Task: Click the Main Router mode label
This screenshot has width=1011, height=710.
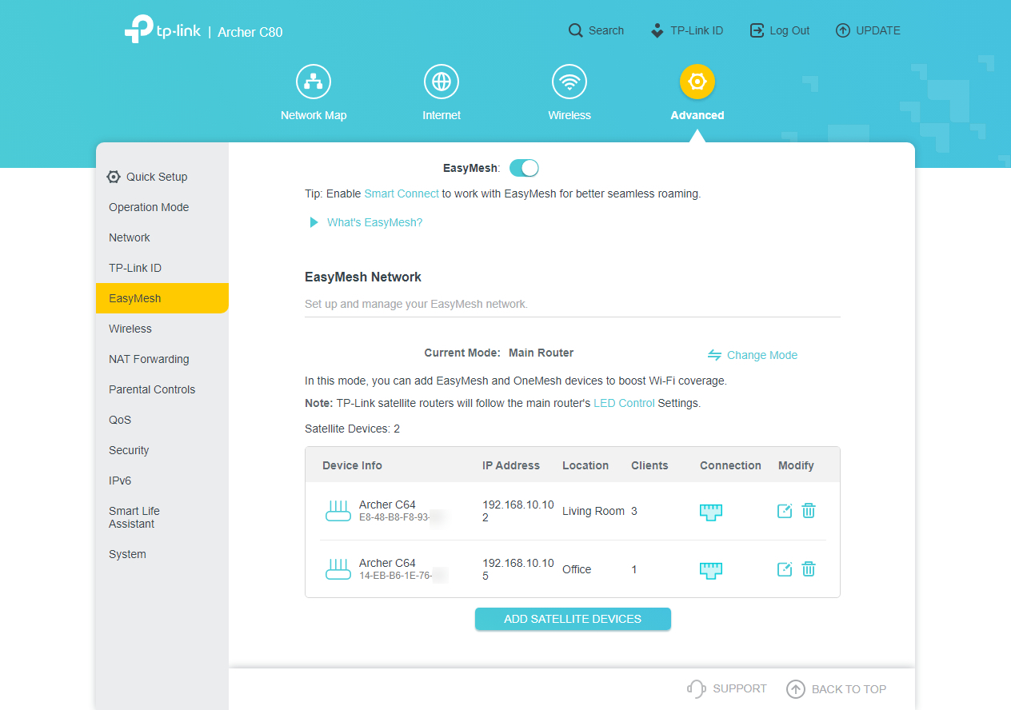Action: pos(541,353)
